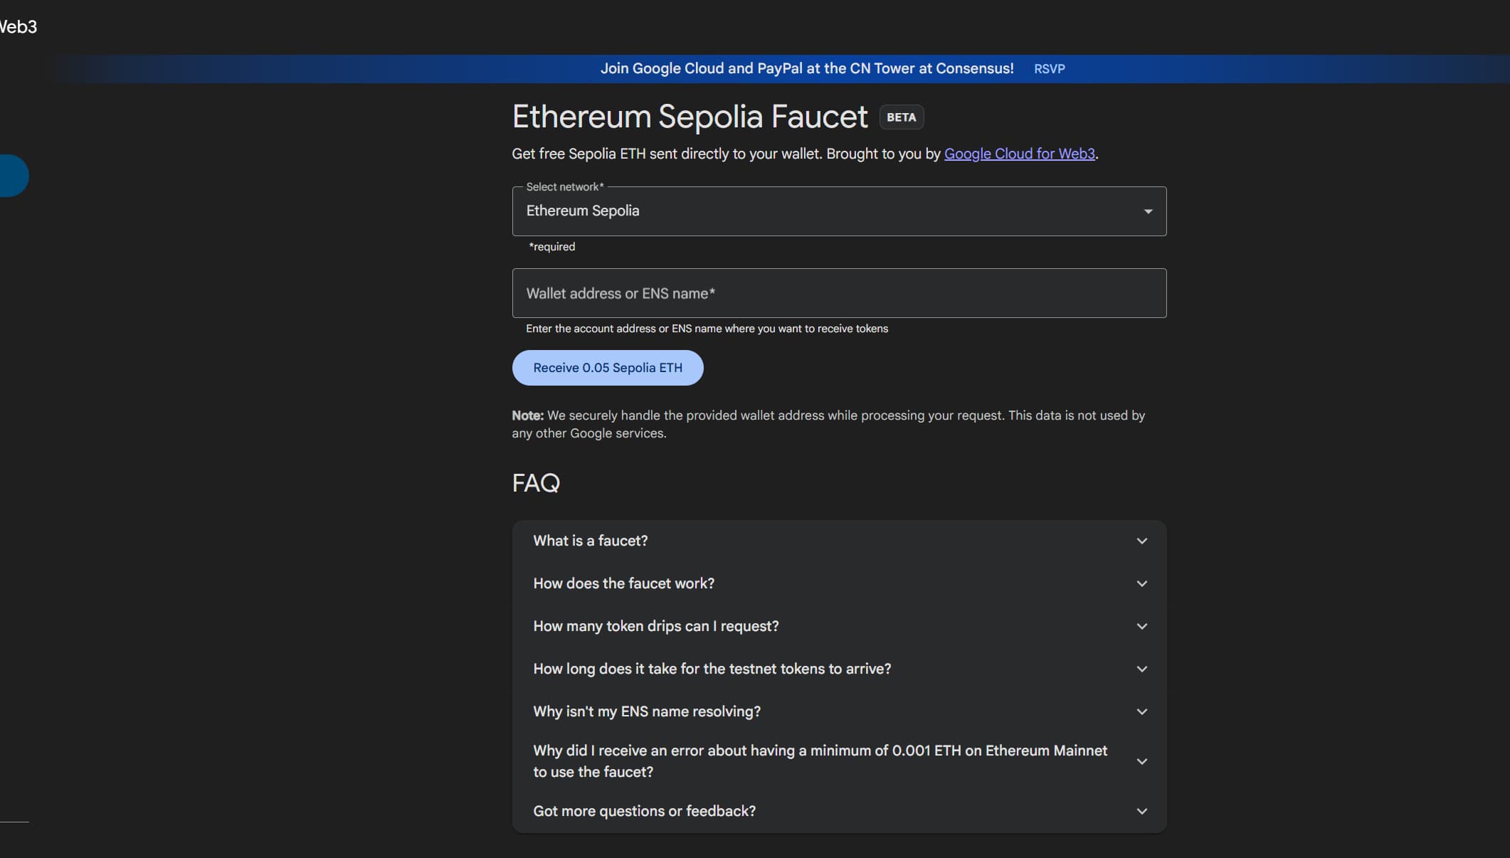The height and width of the screenshot is (858, 1510).
Task: Expand 'How many token drips can I request?'
Action: click(x=838, y=626)
